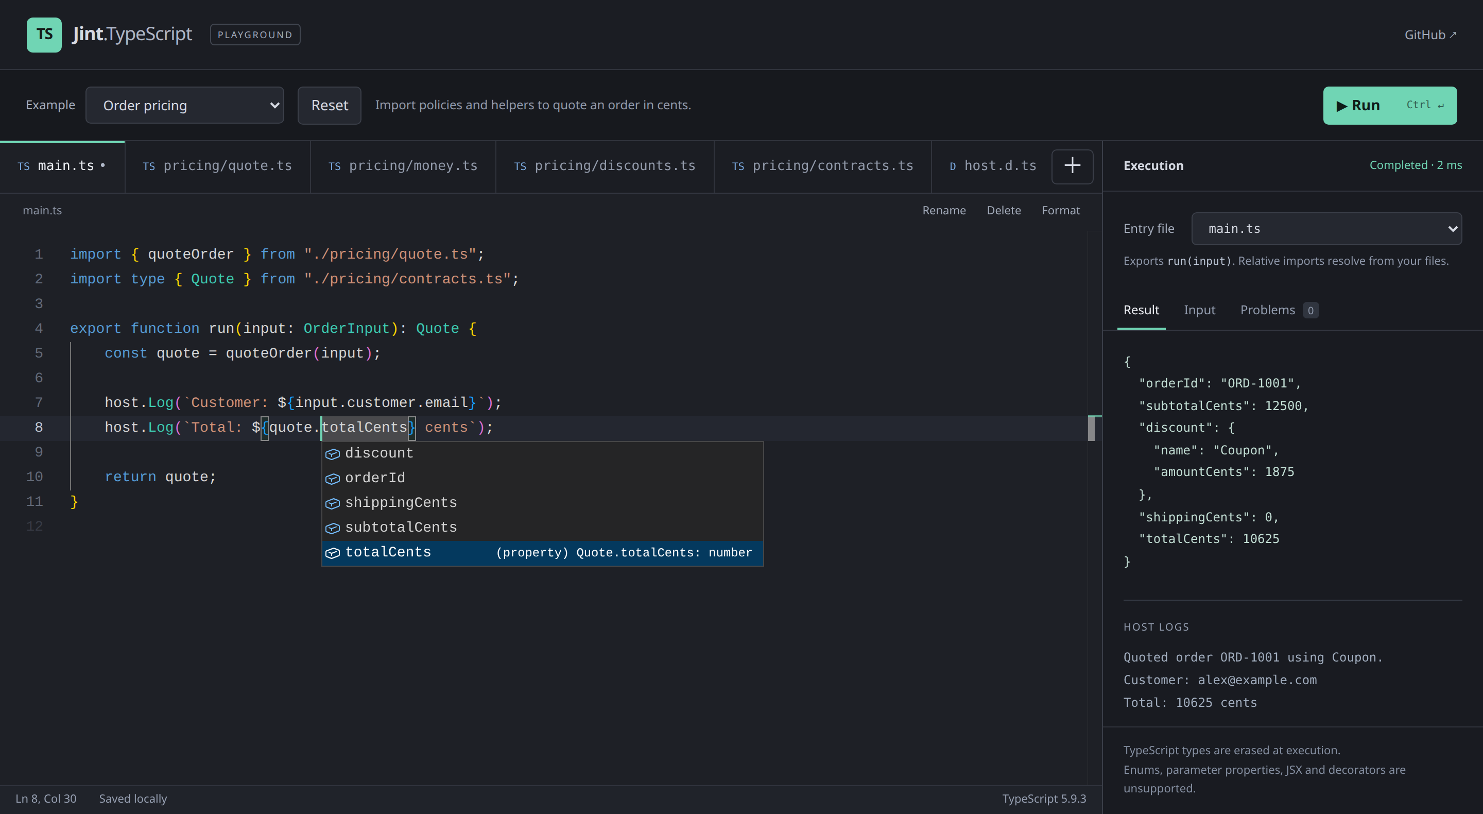Click the 'Customer: alex@example.com' host log line
Viewport: 1483px width, 814px height.
(x=1220, y=681)
